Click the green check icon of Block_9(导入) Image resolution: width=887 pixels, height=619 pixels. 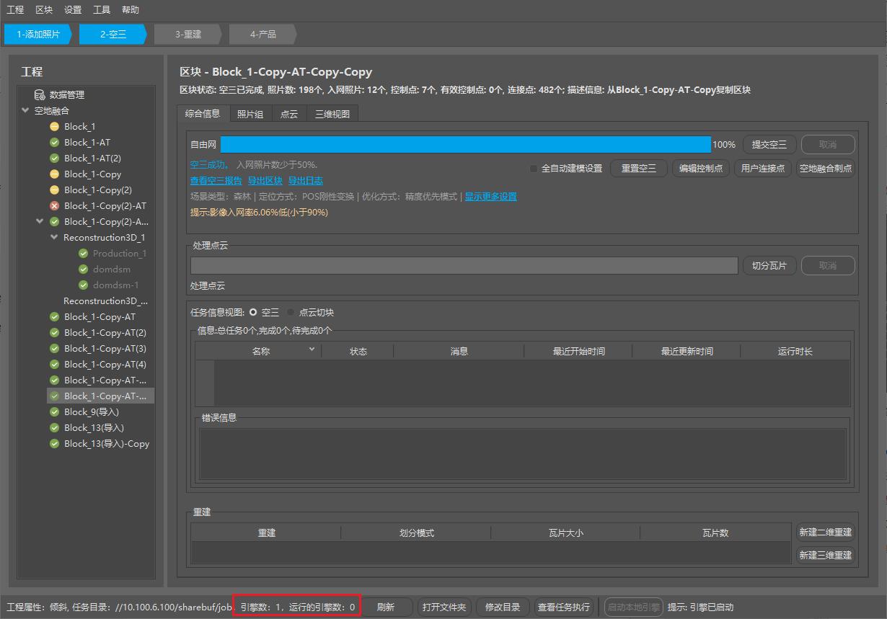[x=54, y=412]
